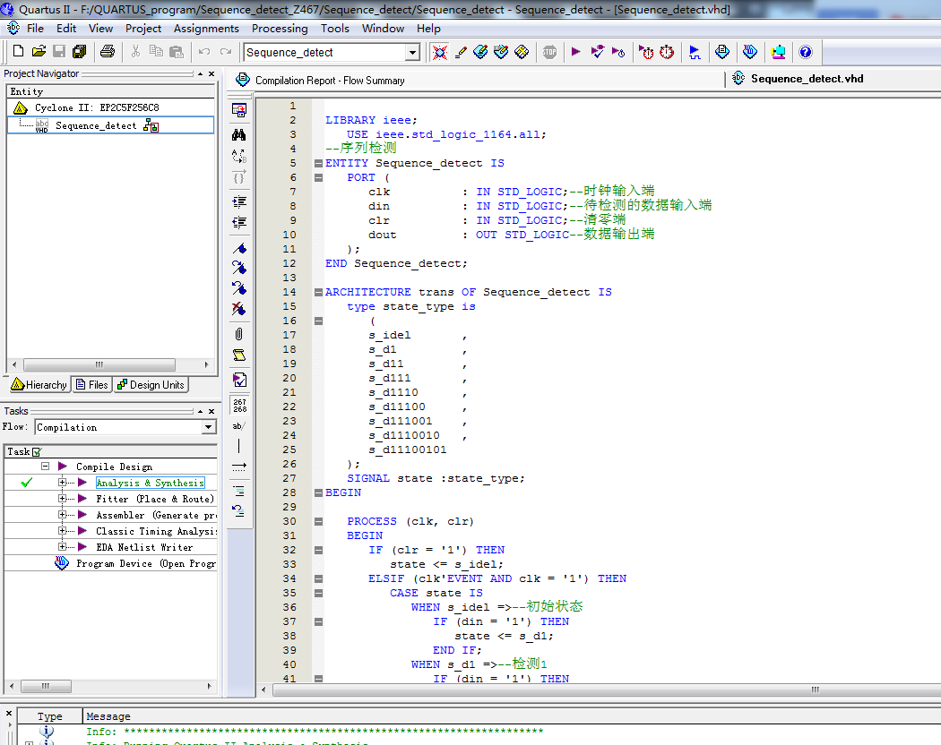Screen dimensions: 941x745
Task: Toggle line numbers display icon
Action: pos(238,405)
